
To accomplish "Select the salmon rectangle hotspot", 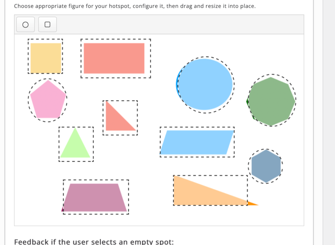I will [x=114, y=58].
